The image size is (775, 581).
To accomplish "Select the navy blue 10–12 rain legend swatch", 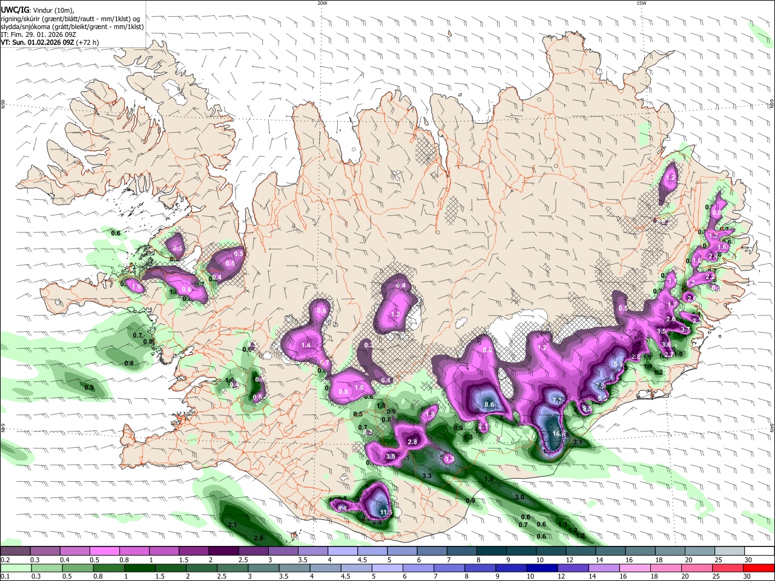I will click(x=542, y=568).
